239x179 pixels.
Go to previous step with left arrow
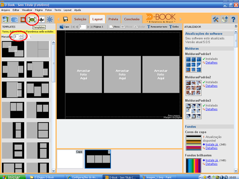(58, 19)
